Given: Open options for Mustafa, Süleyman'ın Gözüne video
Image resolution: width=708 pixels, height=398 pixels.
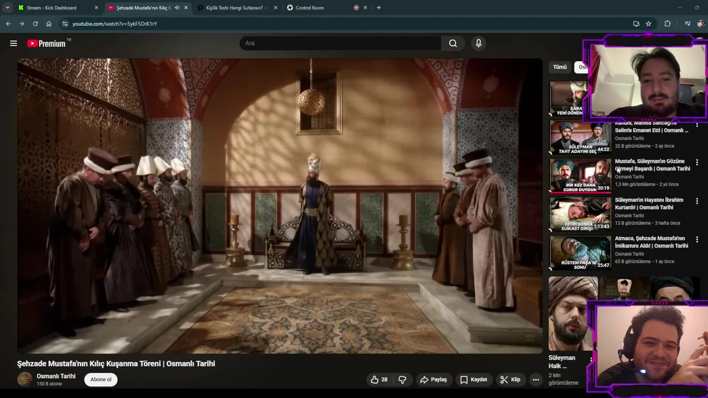Looking at the screenshot, I should click(697, 163).
